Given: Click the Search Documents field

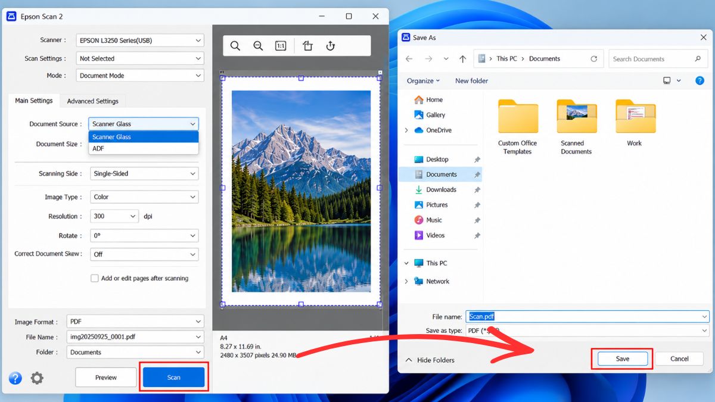Looking at the screenshot, I should [x=657, y=59].
